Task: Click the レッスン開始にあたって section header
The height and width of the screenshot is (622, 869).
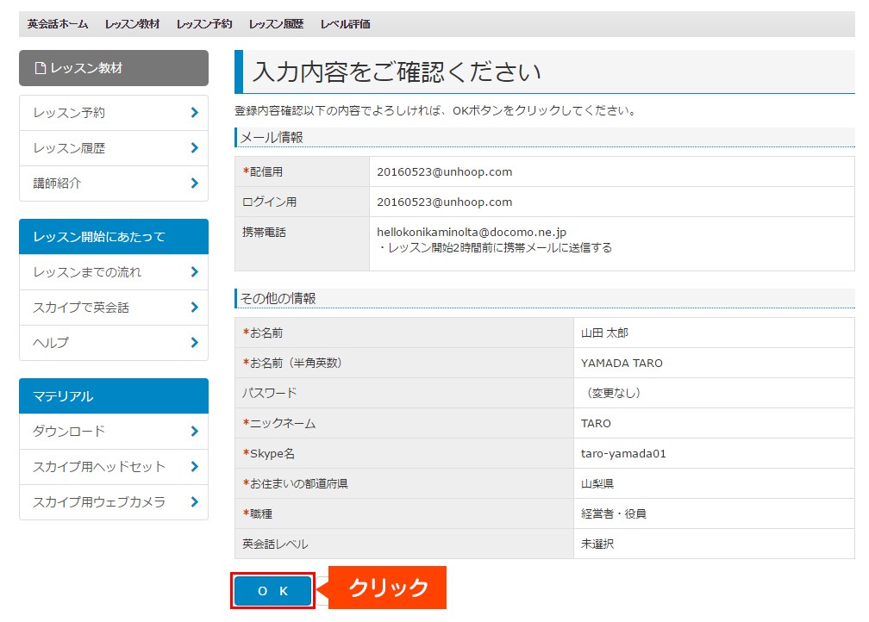Action: coord(114,237)
